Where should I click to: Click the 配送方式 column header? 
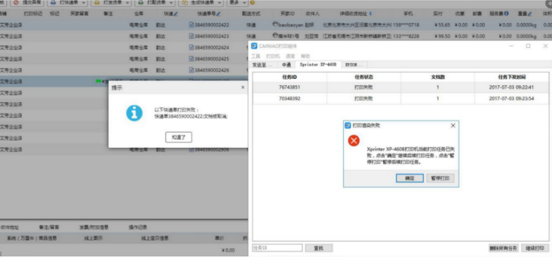click(251, 14)
